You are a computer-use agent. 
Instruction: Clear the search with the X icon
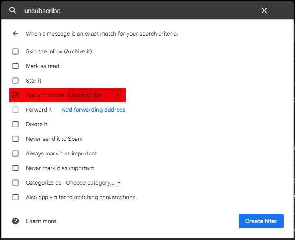click(x=264, y=11)
